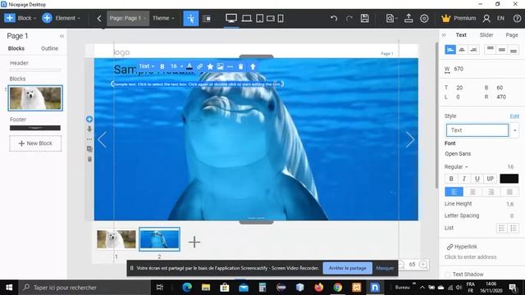Collapse the left Page 1 panel
The height and width of the screenshot is (295, 525).
point(62,36)
